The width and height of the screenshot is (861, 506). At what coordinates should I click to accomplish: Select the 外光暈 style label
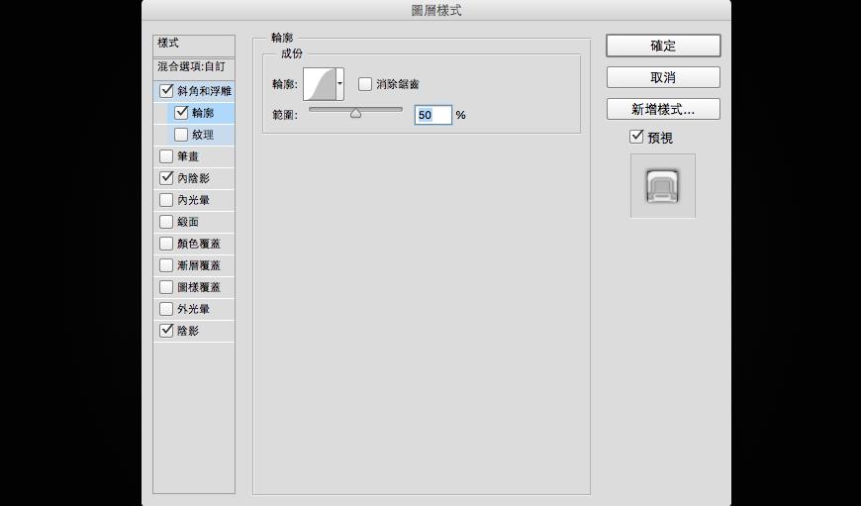[193, 309]
